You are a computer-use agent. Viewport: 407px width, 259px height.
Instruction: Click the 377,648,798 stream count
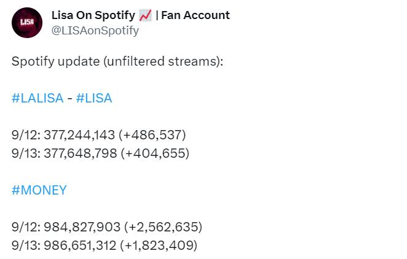(x=81, y=153)
